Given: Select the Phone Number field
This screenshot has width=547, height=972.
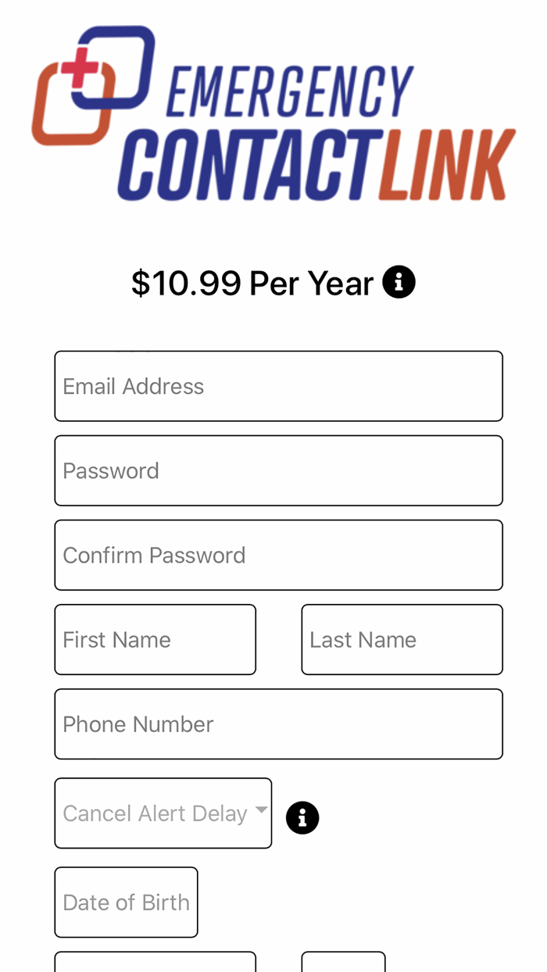Looking at the screenshot, I should coord(278,723).
